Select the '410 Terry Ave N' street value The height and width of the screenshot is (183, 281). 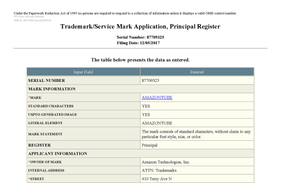(x=157, y=179)
